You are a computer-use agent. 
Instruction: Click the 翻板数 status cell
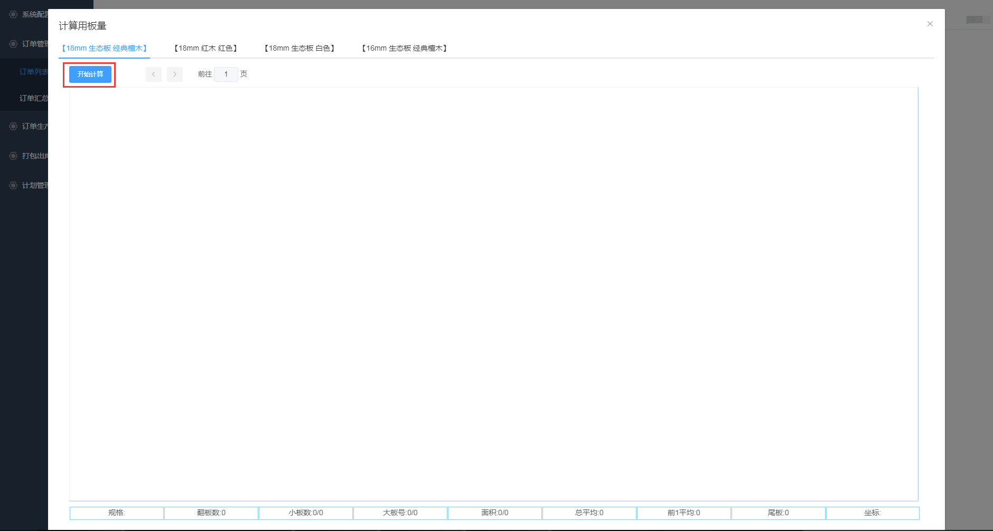(211, 513)
